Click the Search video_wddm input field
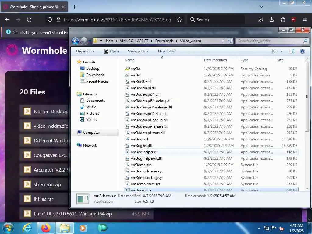 pyautogui.click(x=269, y=41)
